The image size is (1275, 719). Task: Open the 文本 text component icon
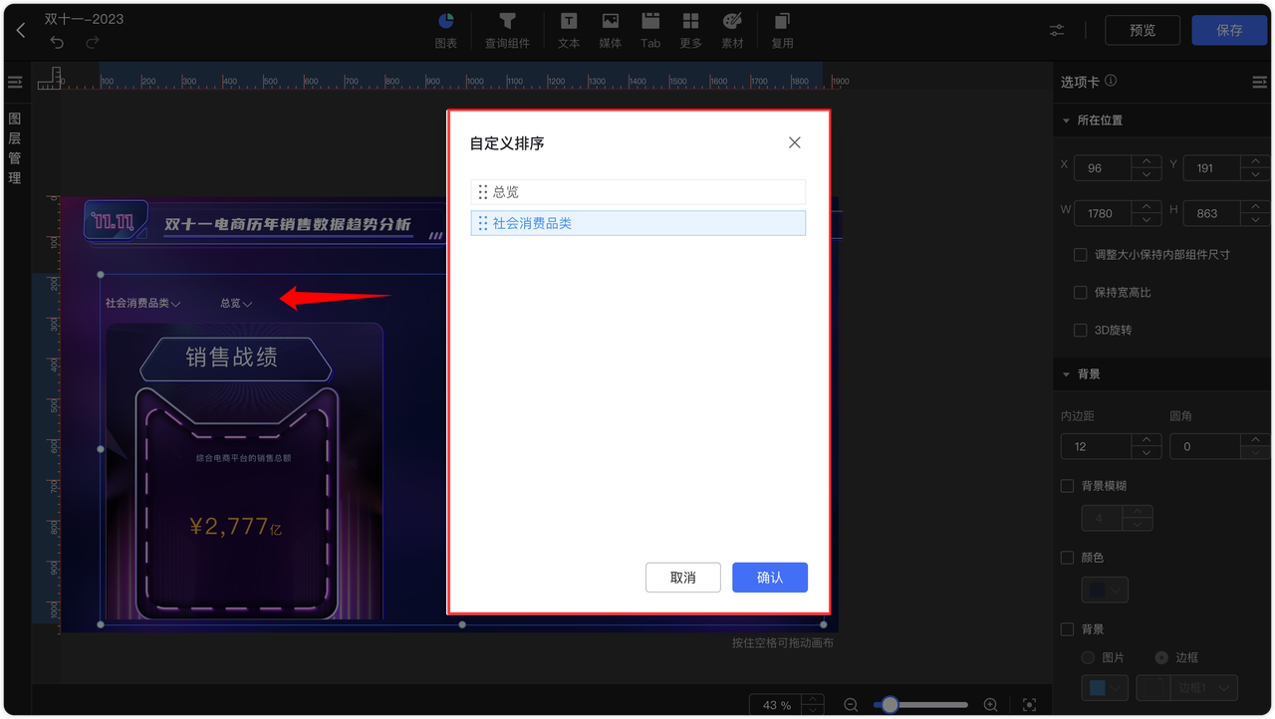tap(569, 29)
